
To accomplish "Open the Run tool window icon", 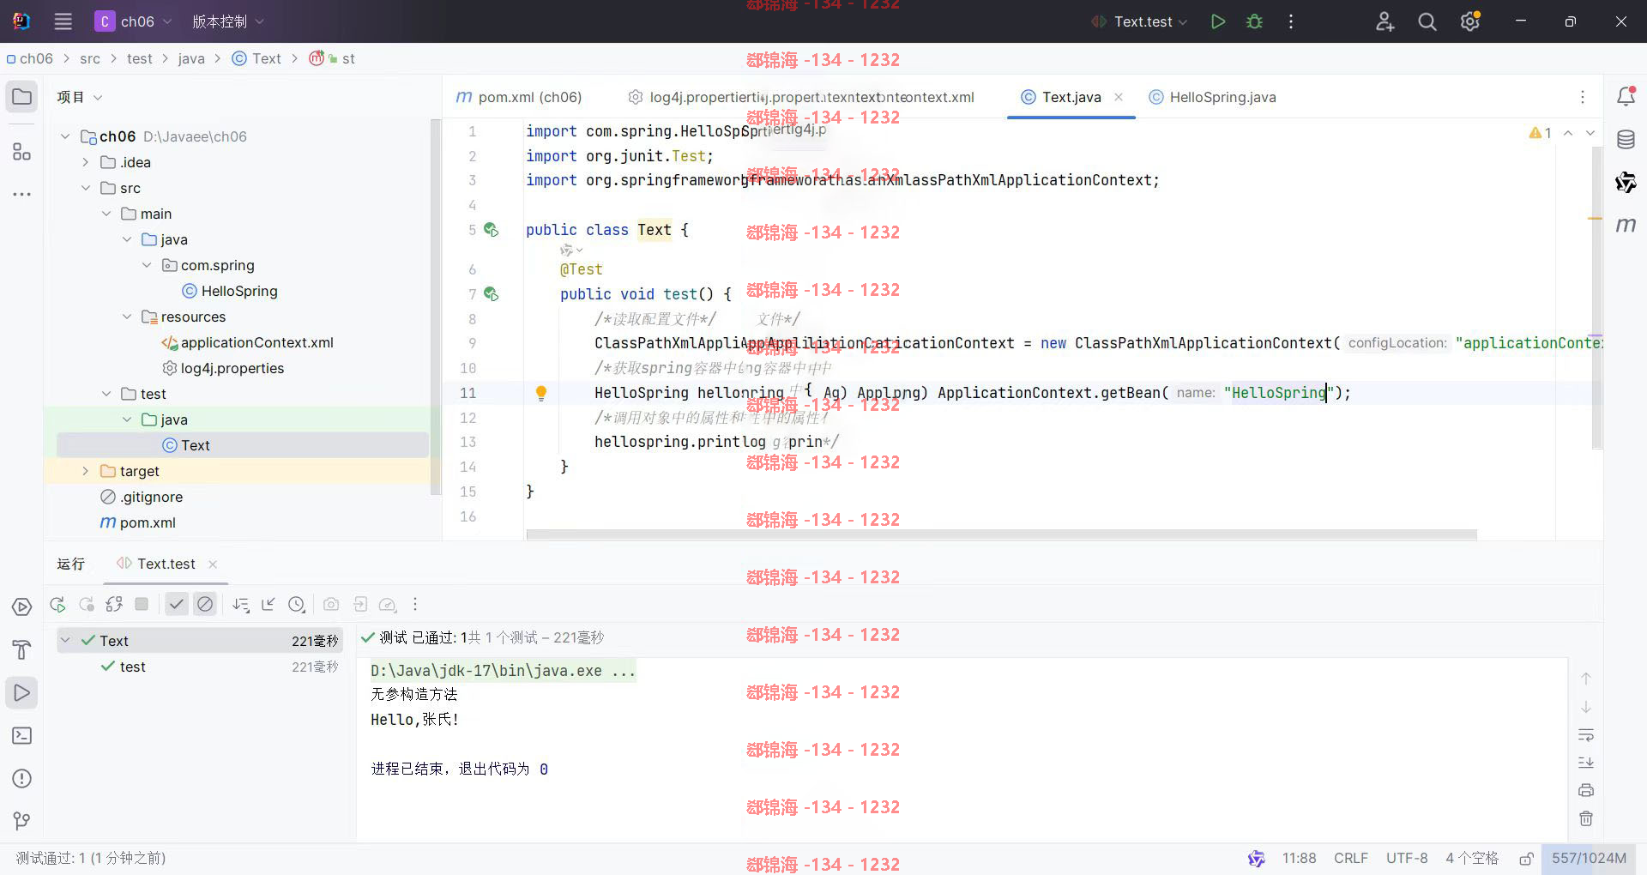I will point(22,693).
